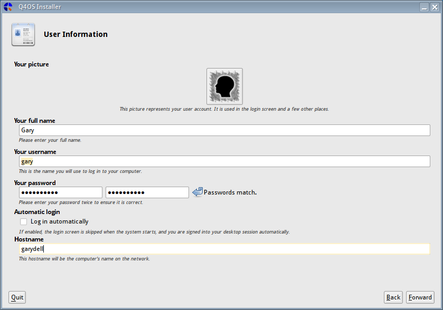Click the first password field

pos(61,192)
